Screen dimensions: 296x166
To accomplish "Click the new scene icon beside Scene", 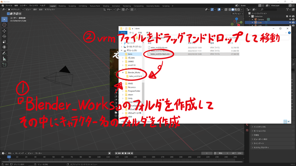I will pyautogui.click(x=260, y=6).
